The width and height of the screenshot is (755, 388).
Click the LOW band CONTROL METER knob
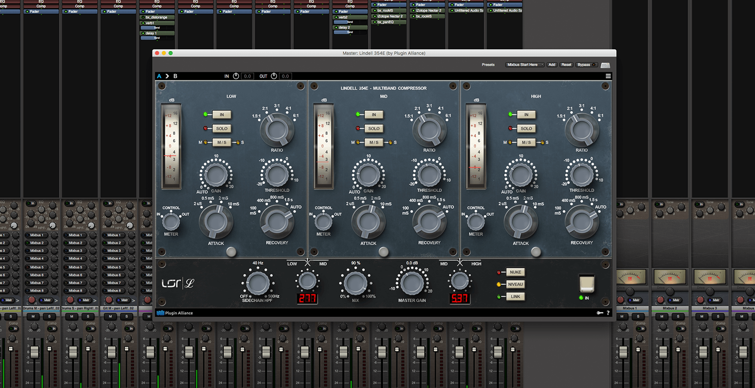coord(171,221)
